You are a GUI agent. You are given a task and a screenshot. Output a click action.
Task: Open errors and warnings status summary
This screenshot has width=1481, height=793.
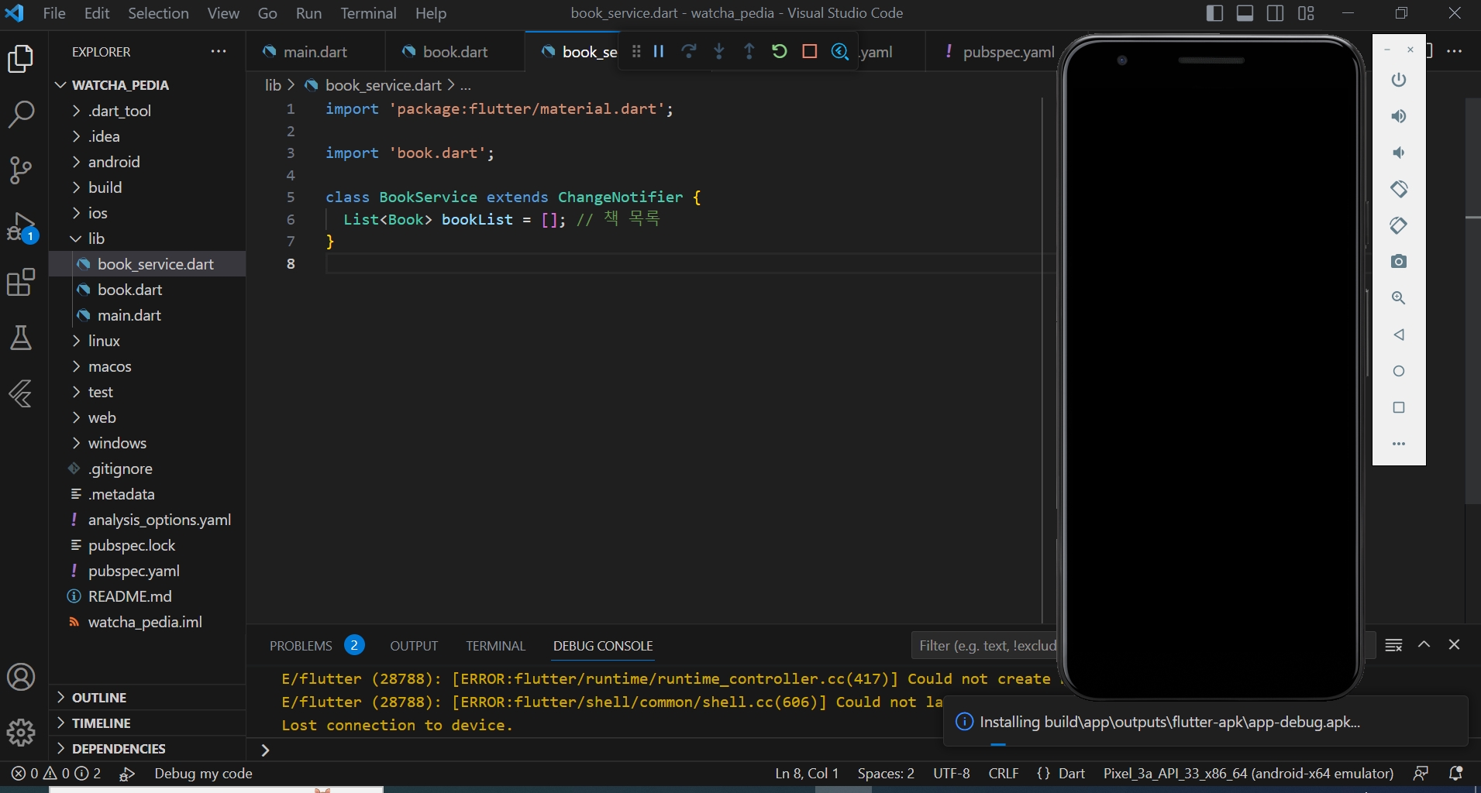(x=56, y=774)
